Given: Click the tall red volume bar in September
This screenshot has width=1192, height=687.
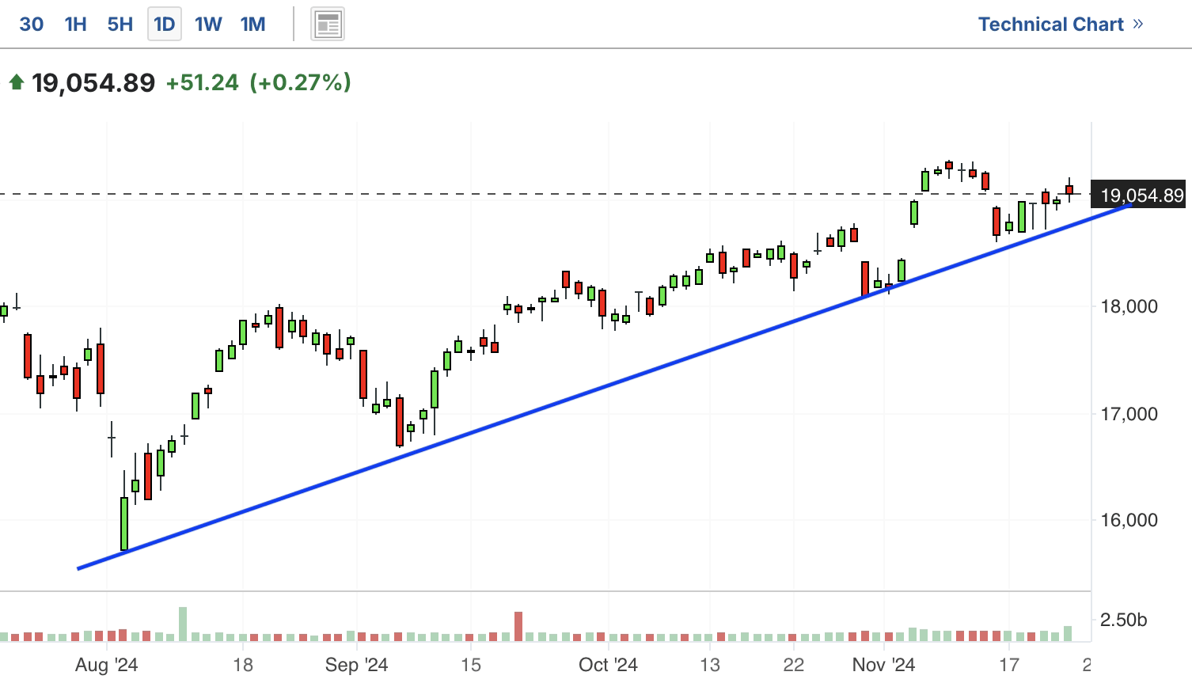Looking at the screenshot, I should tap(518, 626).
